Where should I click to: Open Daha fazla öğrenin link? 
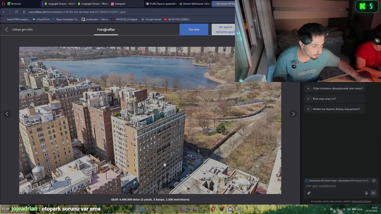361,201
